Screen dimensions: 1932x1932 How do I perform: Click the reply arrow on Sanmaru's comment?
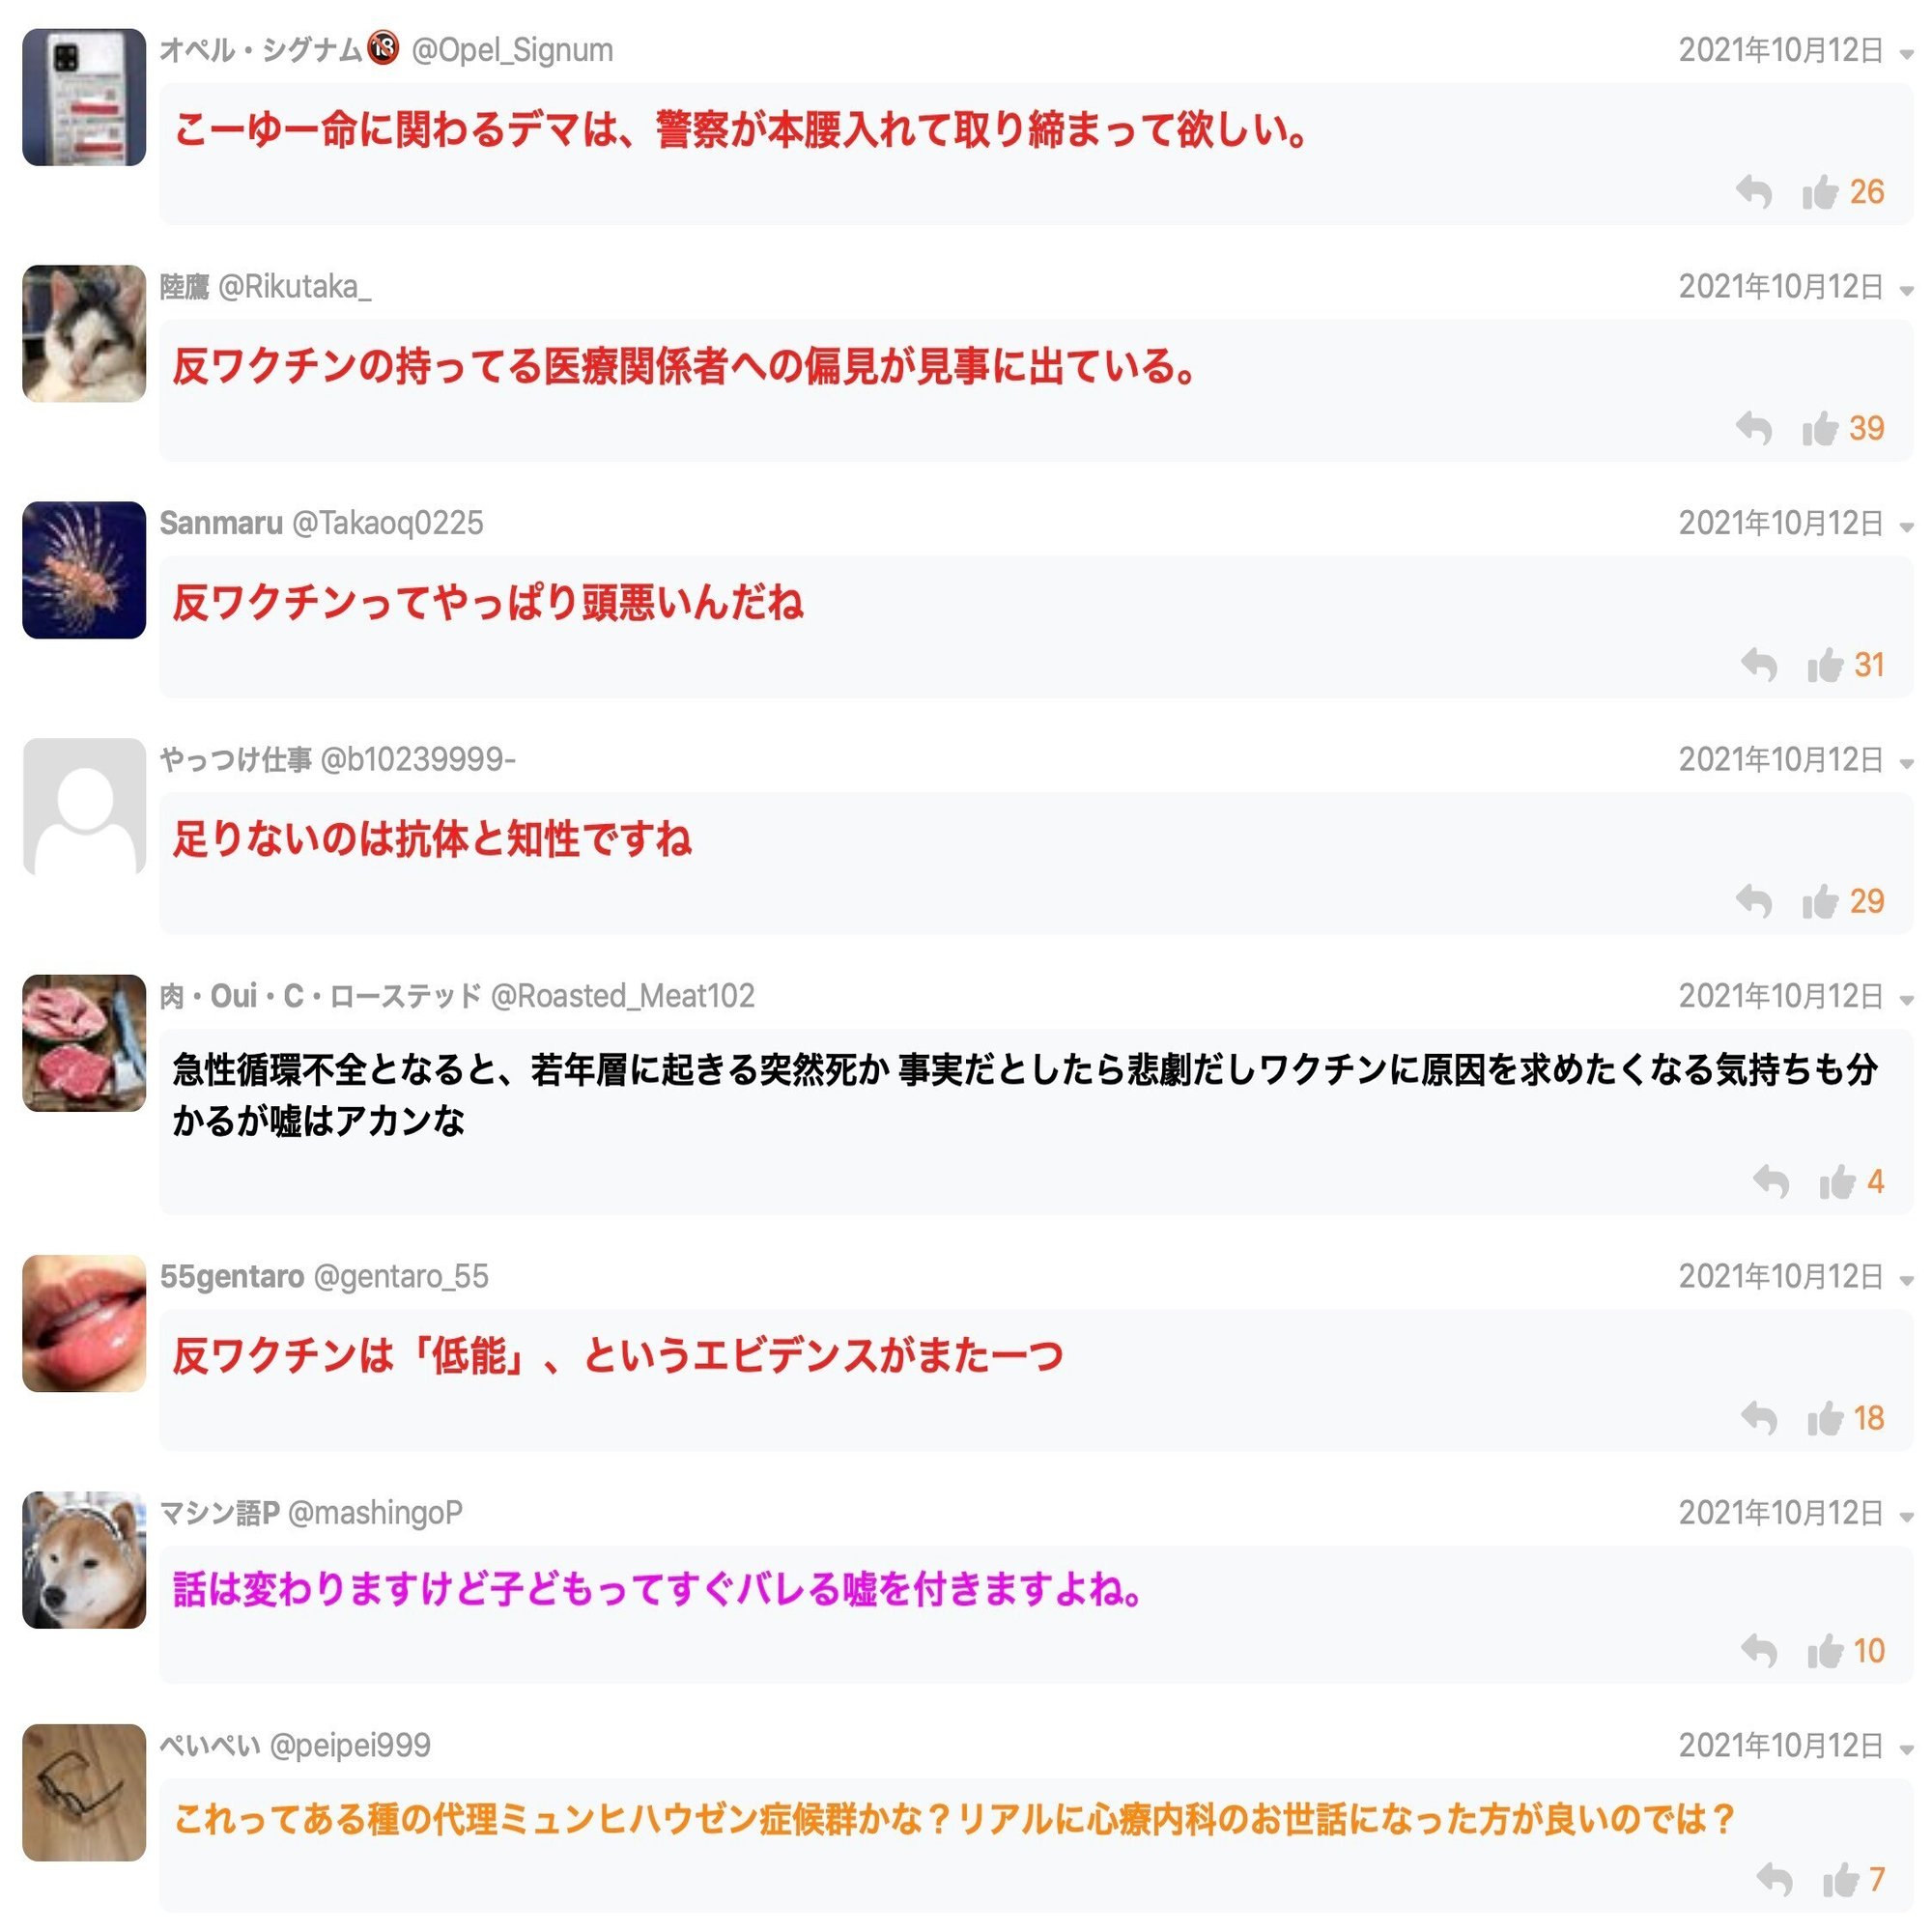click(x=1758, y=665)
